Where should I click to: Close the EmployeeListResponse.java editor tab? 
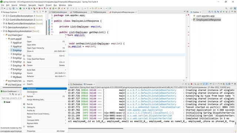[x=136, y=12]
